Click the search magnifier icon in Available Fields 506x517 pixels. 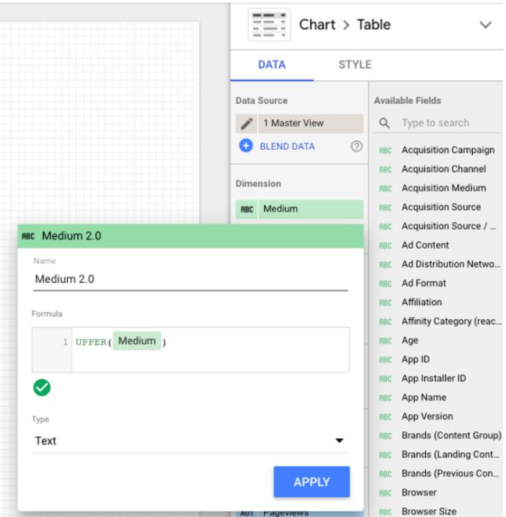(x=384, y=123)
